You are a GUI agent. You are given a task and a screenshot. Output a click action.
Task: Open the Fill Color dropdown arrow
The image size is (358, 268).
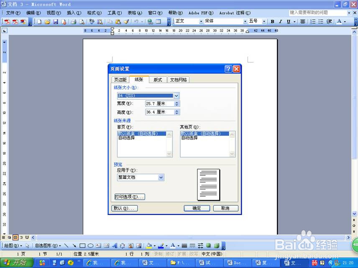click(154, 245)
